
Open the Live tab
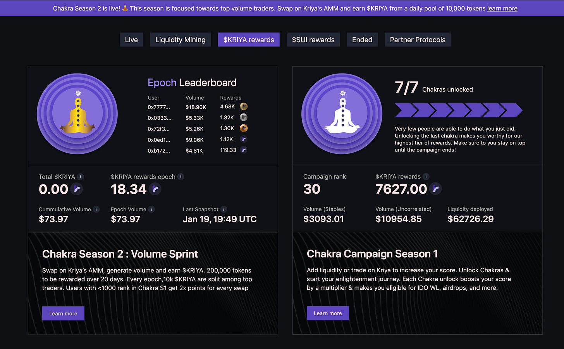pos(131,40)
